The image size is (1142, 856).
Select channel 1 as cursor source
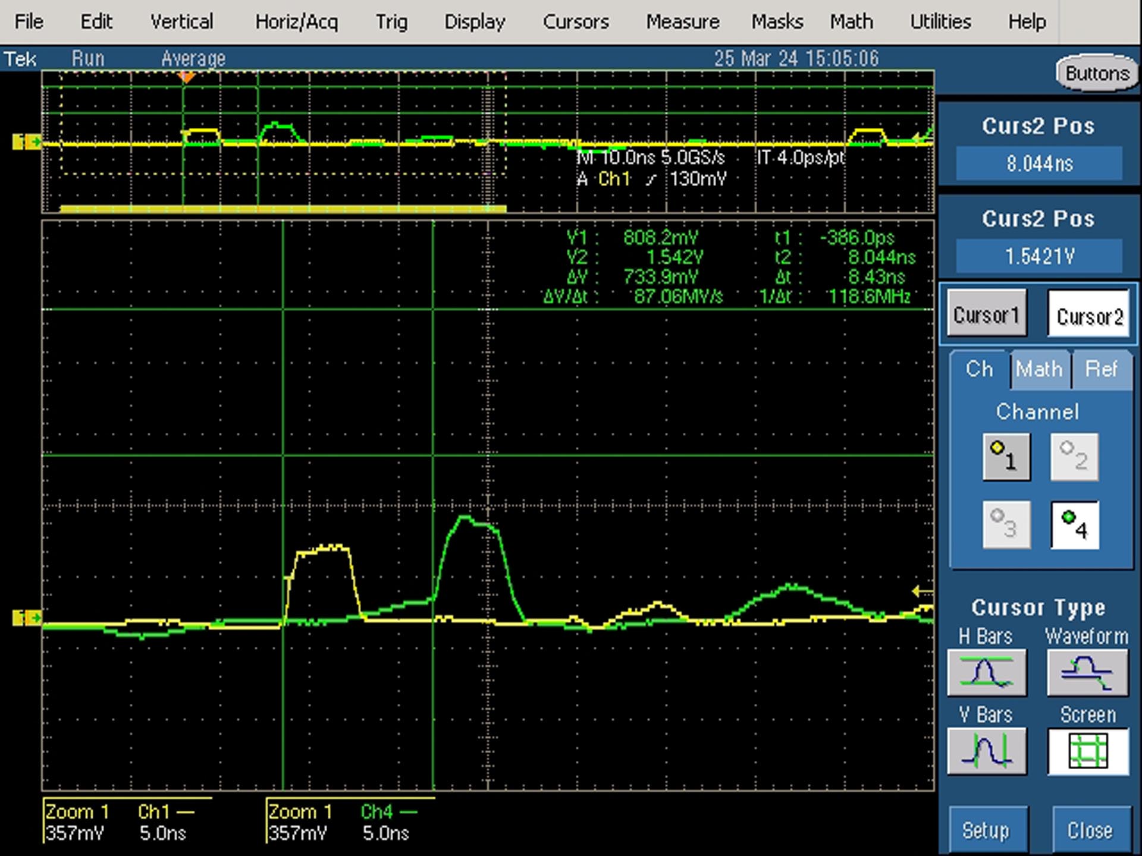1006,457
